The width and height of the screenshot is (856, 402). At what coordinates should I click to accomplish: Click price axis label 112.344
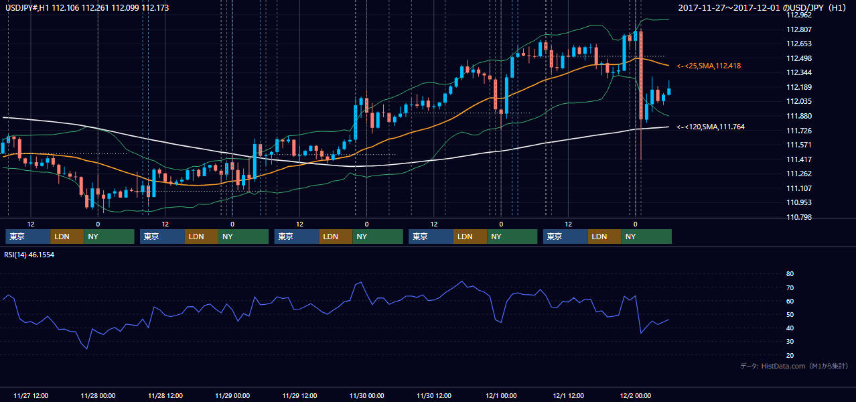pyautogui.click(x=798, y=72)
